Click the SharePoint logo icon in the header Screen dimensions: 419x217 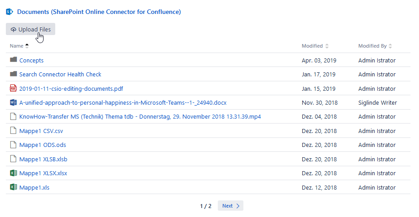(x=9, y=12)
